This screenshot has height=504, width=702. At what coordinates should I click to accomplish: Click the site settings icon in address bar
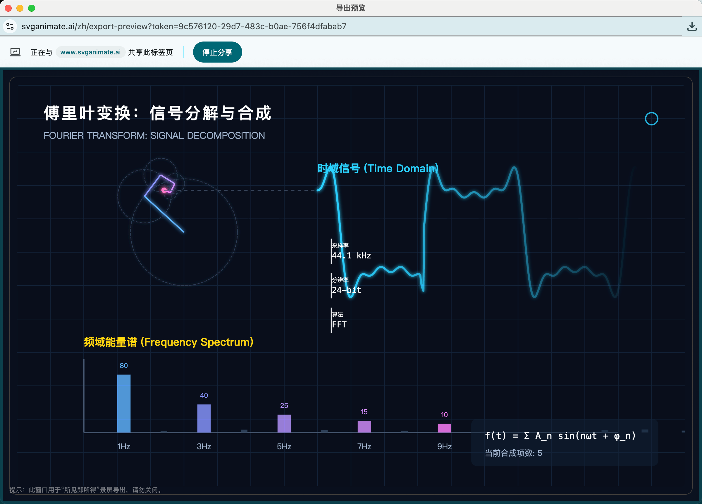10,26
